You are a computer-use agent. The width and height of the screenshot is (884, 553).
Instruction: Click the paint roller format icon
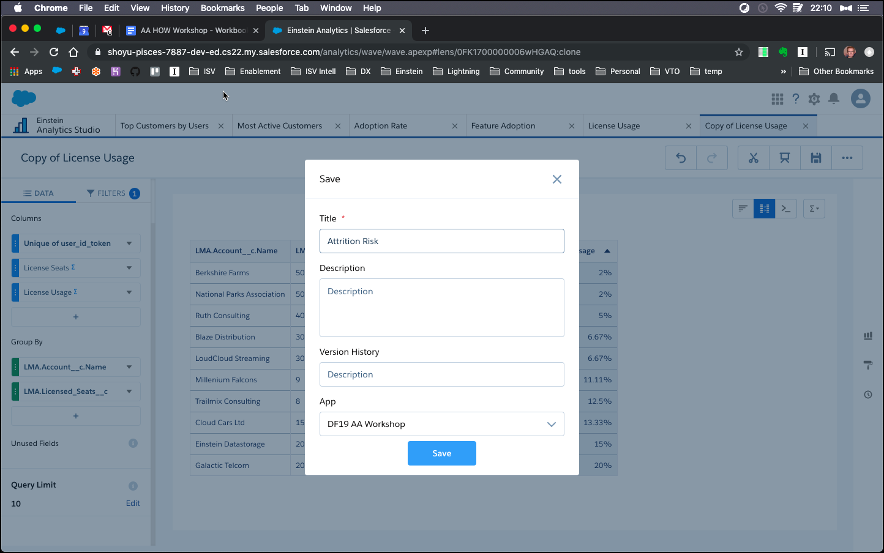(868, 365)
